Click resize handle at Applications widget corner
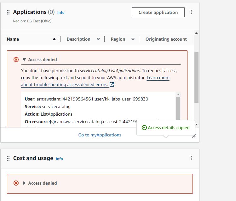The image size is (236, 201). pyautogui.click(x=194, y=136)
